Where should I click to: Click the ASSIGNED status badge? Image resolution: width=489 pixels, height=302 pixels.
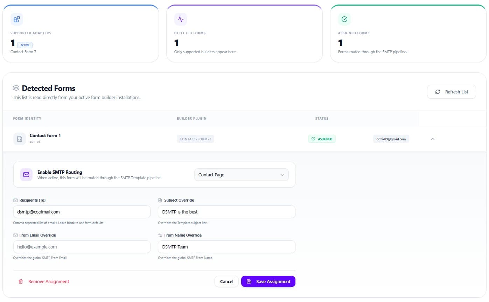point(322,139)
